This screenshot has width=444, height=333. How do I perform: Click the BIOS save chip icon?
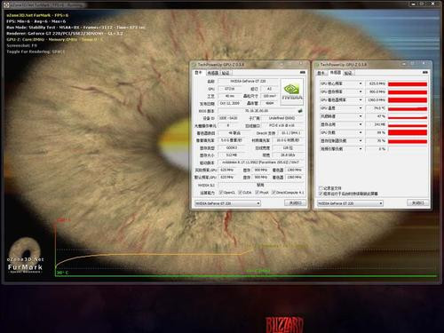click(x=300, y=111)
